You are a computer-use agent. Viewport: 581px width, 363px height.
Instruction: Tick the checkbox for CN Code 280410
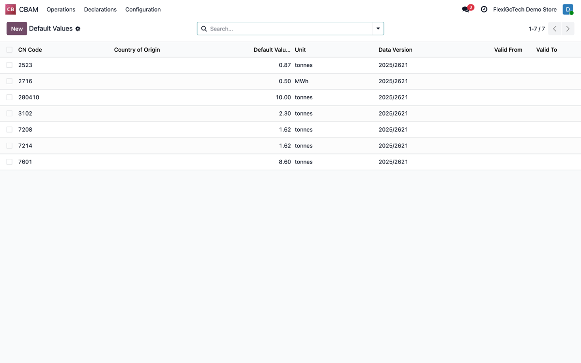[9, 97]
